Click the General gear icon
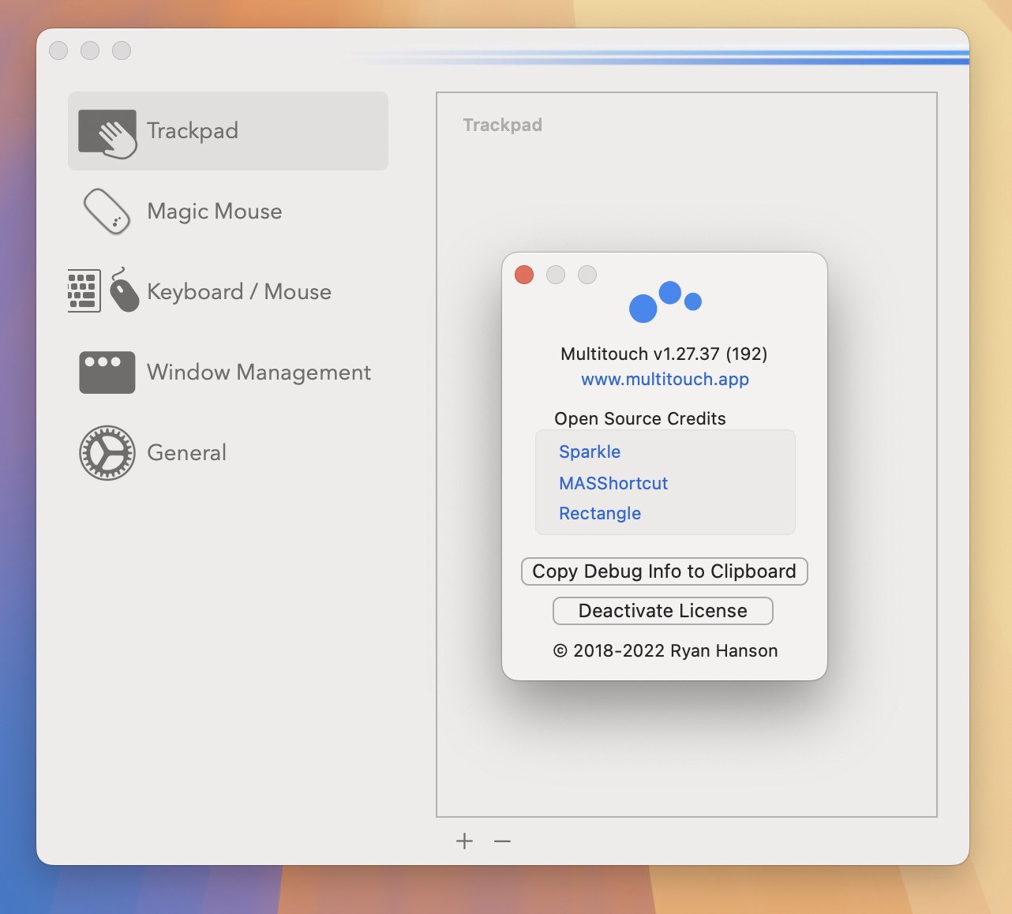The image size is (1012, 914). [x=107, y=453]
